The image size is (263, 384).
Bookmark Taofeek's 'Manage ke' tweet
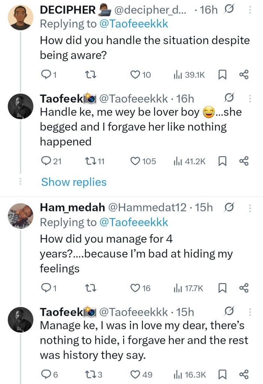tap(223, 374)
